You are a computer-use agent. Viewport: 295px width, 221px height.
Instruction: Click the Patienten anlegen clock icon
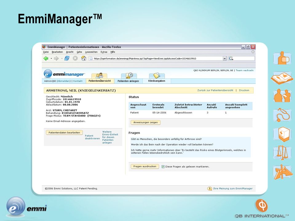coord(129,76)
